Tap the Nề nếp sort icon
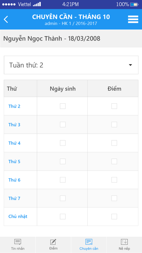Viewport: 142px width, 253px height. click(x=124, y=242)
